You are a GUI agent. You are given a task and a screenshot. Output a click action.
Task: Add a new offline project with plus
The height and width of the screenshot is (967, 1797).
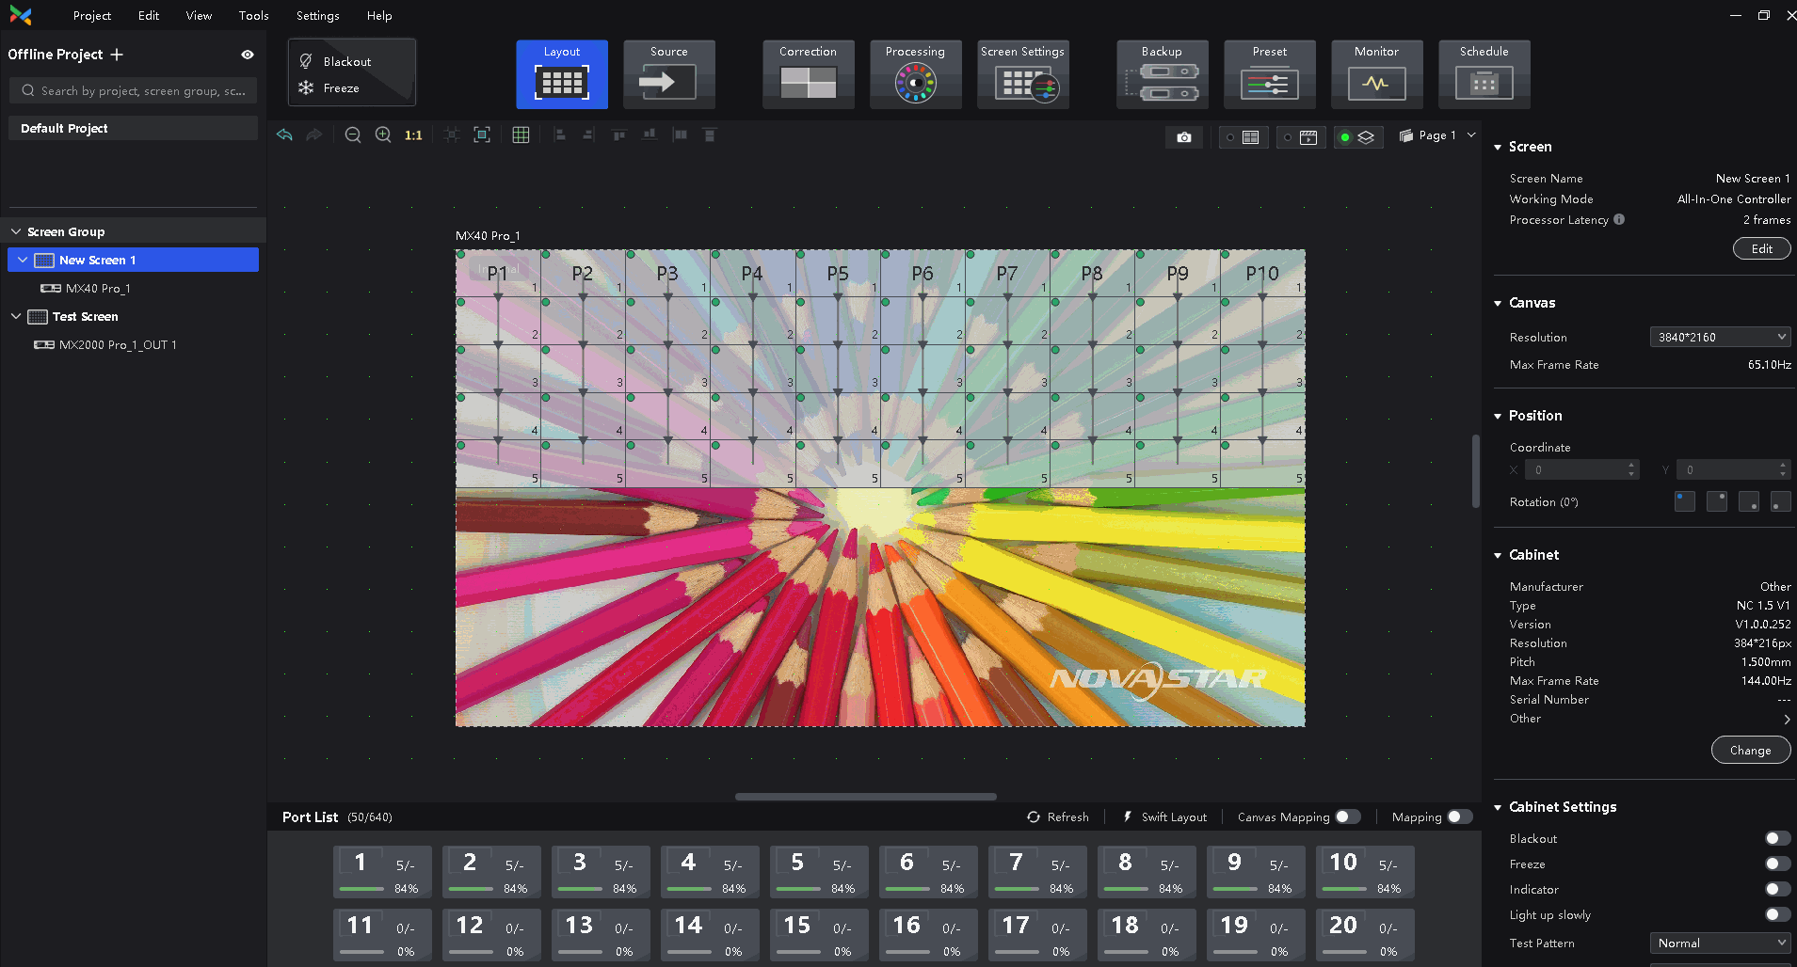[x=117, y=55]
